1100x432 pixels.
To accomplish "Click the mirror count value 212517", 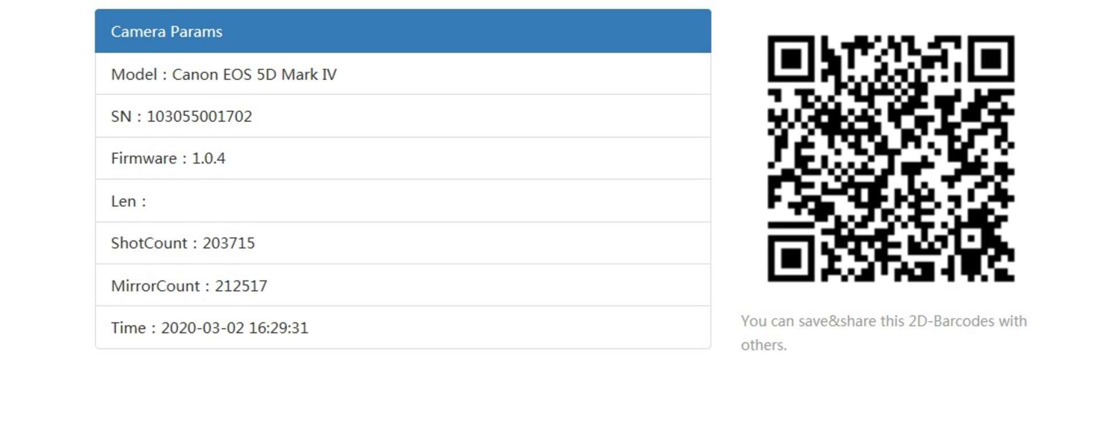I will click(x=241, y=286).
